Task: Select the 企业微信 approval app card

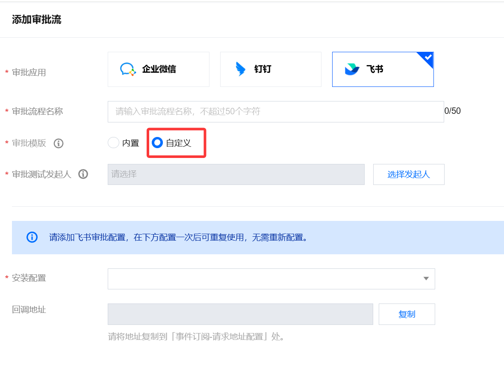Action: tap(159, 69)
